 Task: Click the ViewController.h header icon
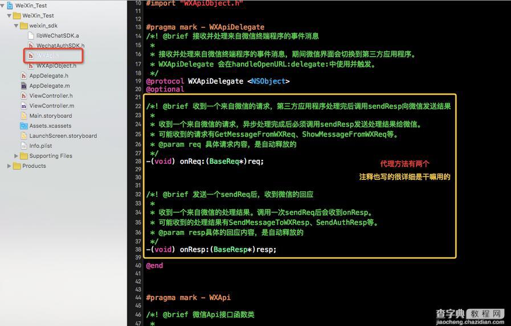[x=24, y=96]
